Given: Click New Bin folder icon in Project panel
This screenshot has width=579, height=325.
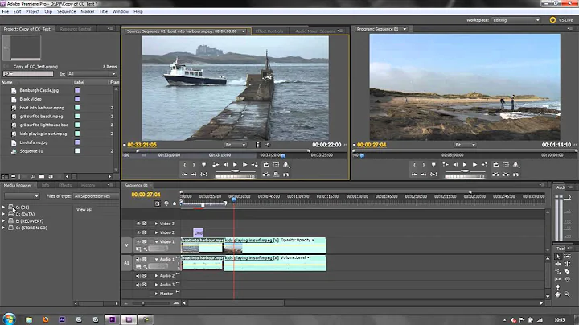Looking at the screenshot, I should [42, 176].
